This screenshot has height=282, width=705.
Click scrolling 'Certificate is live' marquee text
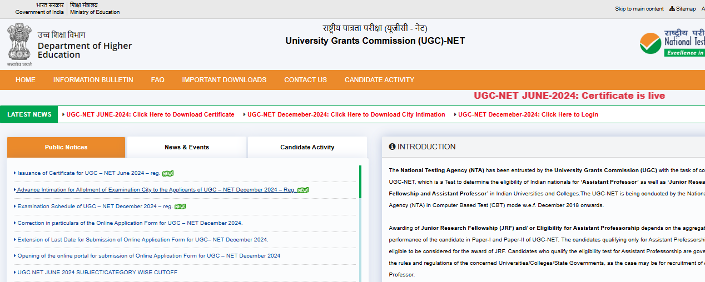tap(569, 95)
